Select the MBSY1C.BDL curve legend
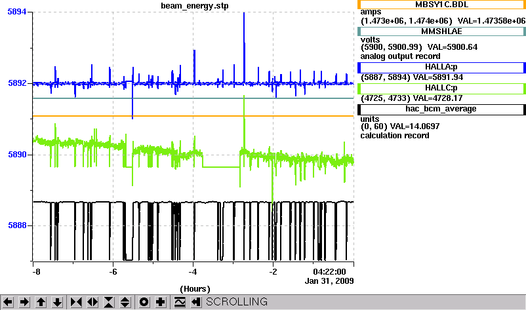Image resolution: width=526 pixels, height=310 pixels. pos(441,5)
